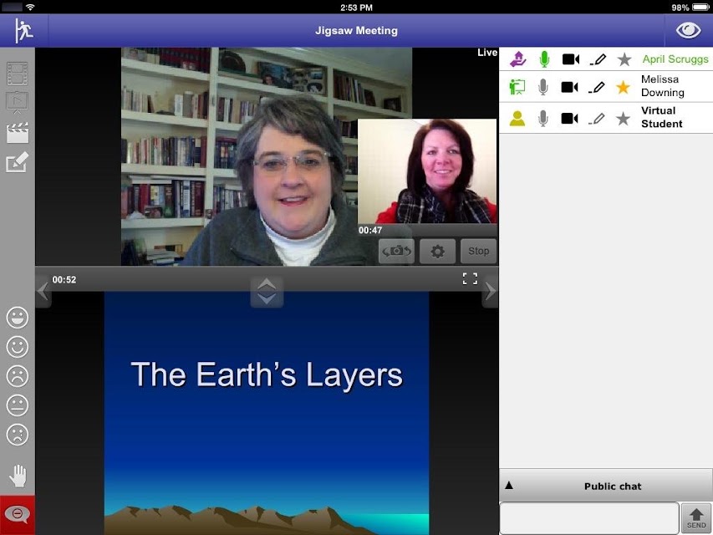Focus the chat message input field
The height and width of the screenshot is (535, 713).
click(589, 518)
